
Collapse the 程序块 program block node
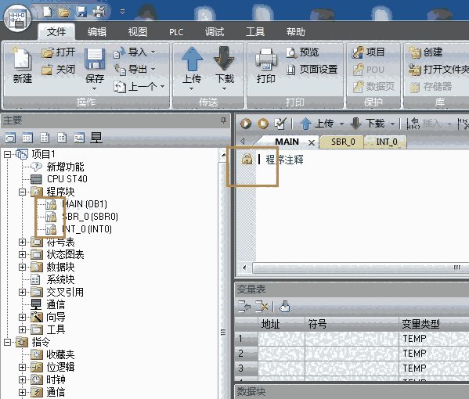[x=22, y=192]
